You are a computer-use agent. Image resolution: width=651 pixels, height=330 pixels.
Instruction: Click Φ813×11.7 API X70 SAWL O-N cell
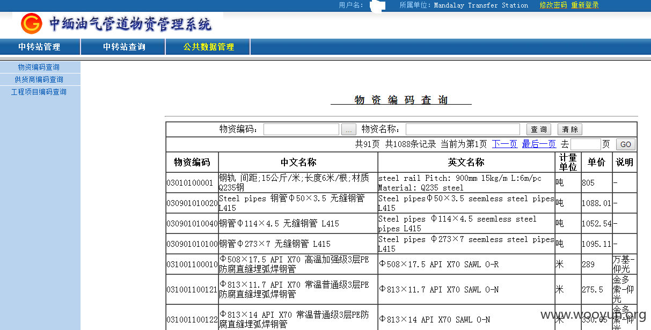[466, 290]
